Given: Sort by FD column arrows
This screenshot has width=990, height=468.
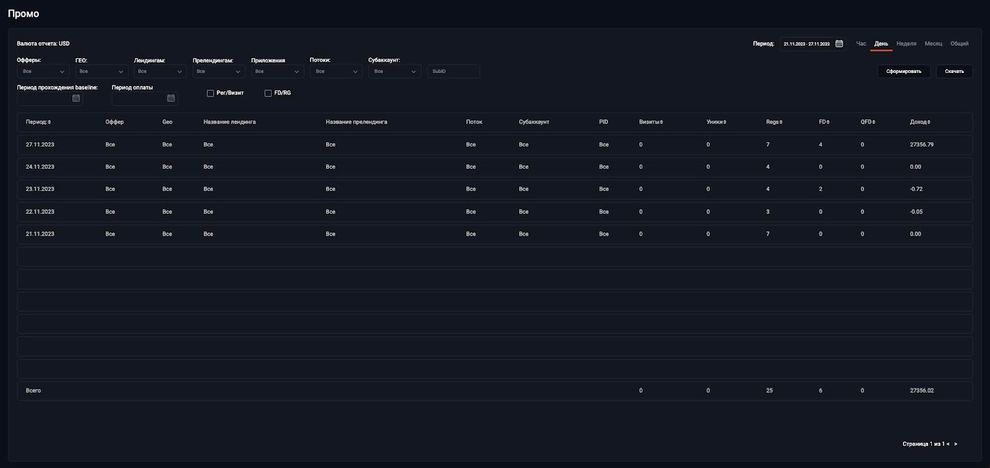Looking at the screenshot, I should 828,122.
